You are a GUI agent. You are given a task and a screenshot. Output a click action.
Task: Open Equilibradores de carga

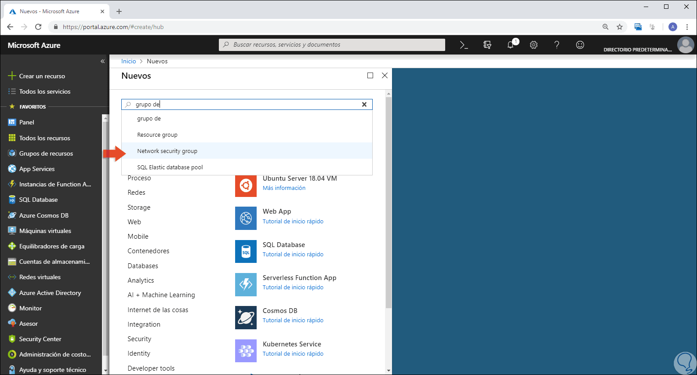coord(51,246)
